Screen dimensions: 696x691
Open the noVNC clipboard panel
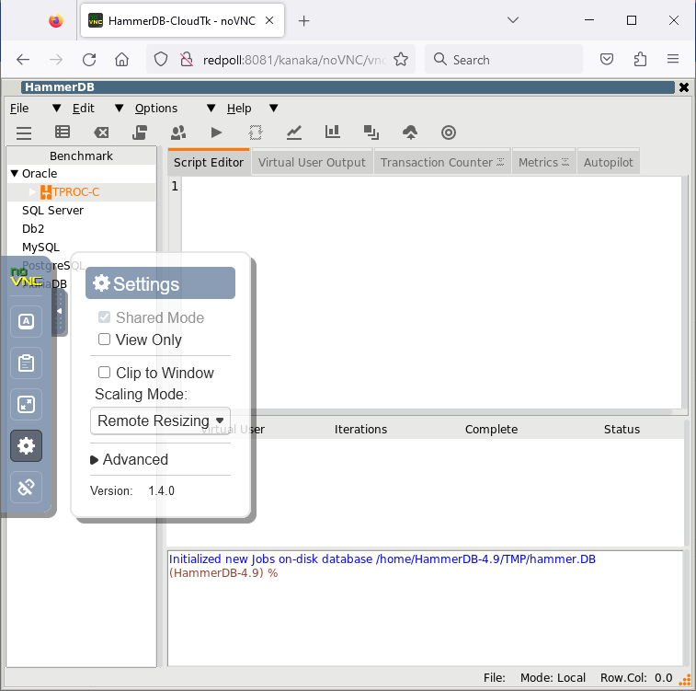pyautogui.click(x=26, y=363)
